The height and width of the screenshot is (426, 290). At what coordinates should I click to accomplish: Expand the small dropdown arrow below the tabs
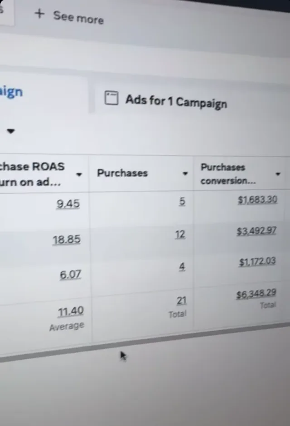[x=10, y=131]
